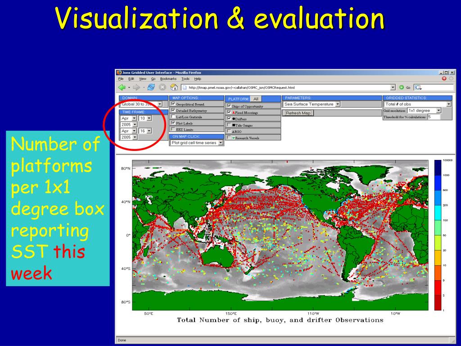The image size is (461, 346).
Task: Go to the Home page icon
Action: (x=174, y=87)
